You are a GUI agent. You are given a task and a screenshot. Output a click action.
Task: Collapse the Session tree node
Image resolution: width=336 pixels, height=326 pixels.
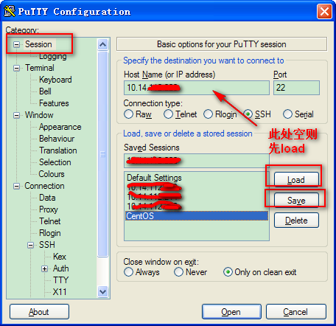point(16,44)
